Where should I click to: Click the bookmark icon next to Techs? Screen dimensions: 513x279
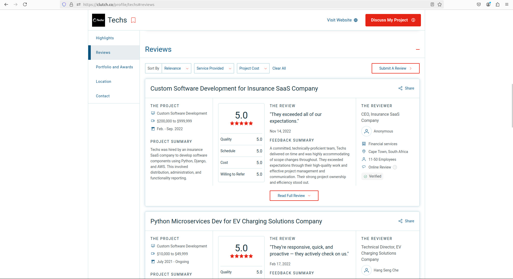pyautogui.click(x=133, y=20)
